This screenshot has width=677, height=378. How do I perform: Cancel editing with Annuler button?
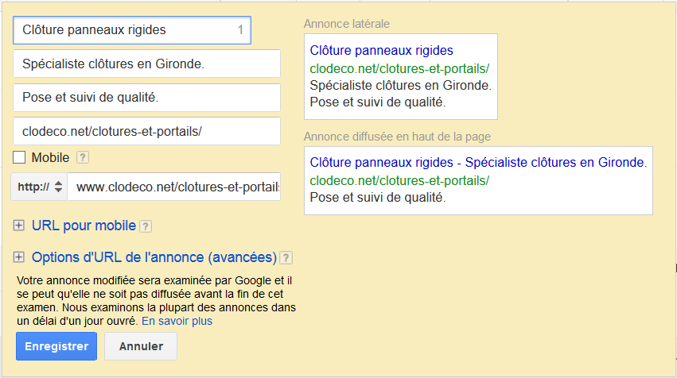coord(141,346)
